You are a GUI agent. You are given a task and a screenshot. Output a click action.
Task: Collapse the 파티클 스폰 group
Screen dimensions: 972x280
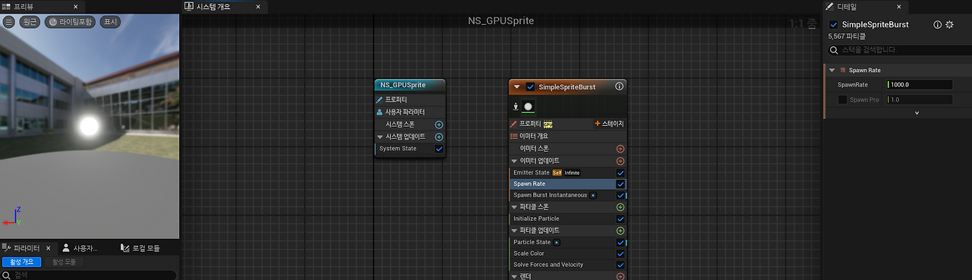pos(514,206)
